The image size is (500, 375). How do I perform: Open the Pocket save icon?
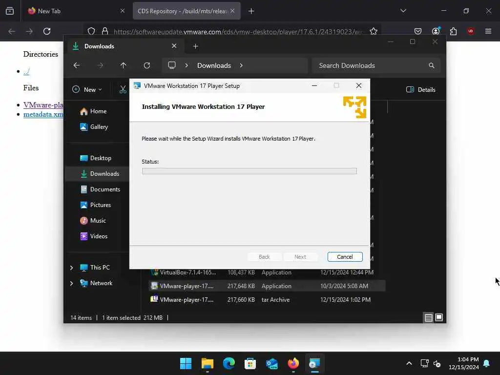click(x=418, y=31)
